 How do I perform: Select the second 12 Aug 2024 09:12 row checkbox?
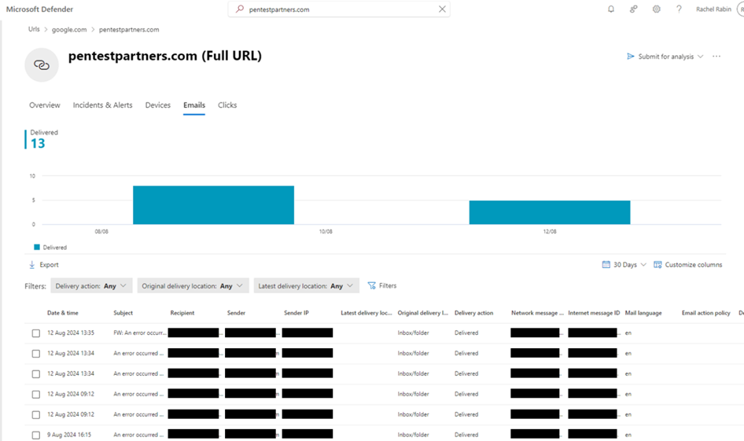(x=36, y=415)
